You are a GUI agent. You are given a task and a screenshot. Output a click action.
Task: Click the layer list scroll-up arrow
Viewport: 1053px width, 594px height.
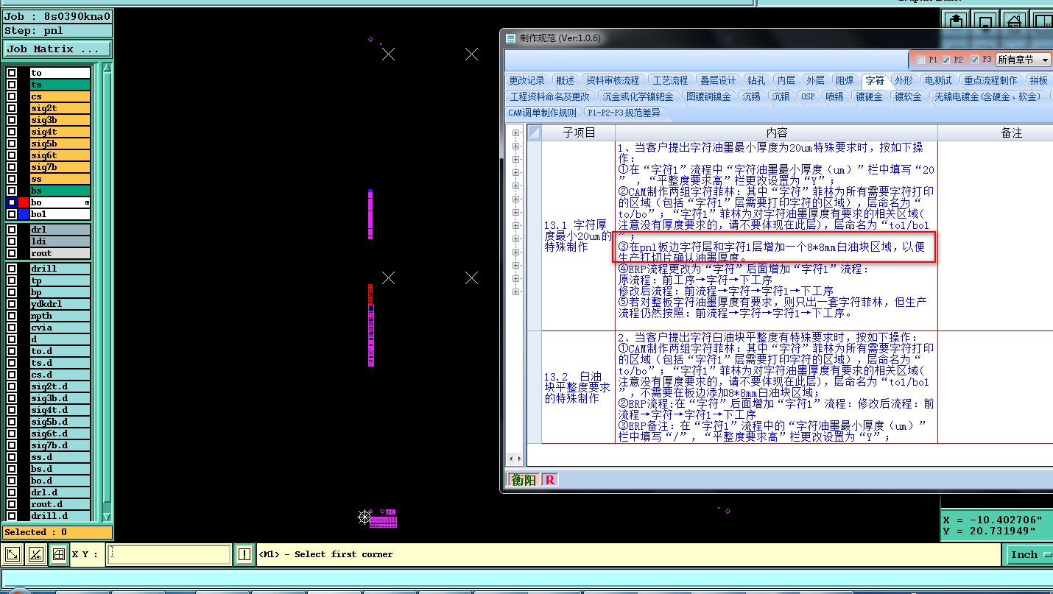(x=107, y=68)
